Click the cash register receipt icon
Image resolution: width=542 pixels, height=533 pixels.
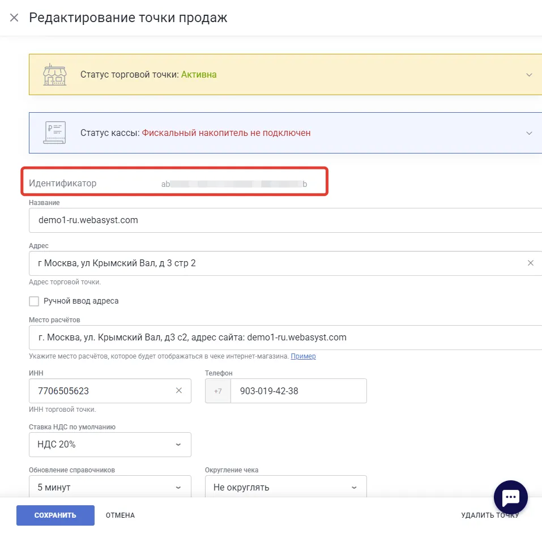tap(55, 133)
